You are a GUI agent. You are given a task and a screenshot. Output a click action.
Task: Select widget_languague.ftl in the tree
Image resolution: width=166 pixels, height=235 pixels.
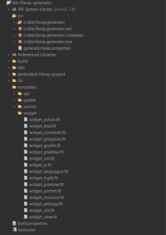pyautogui.click(x=49, y=172)
